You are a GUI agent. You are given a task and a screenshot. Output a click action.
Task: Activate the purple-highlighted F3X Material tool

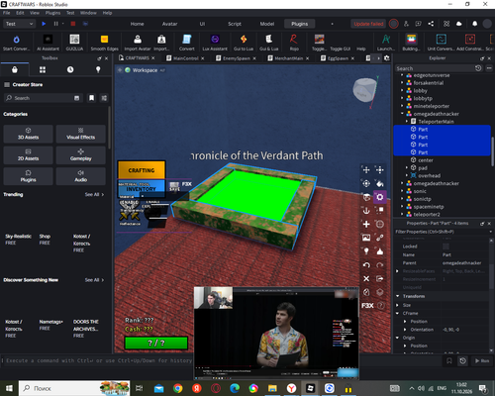pyautogui.click(x=380, y=197)
